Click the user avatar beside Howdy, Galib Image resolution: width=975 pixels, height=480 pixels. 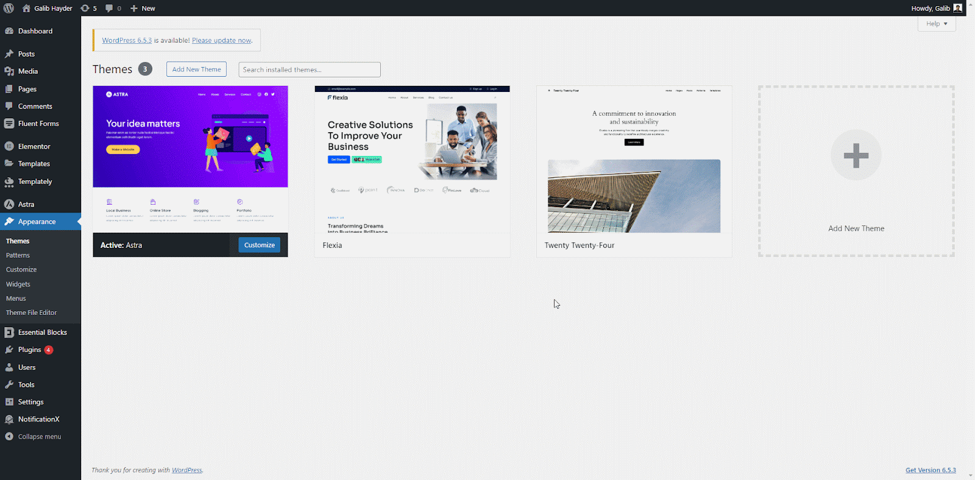pos(957,8)
